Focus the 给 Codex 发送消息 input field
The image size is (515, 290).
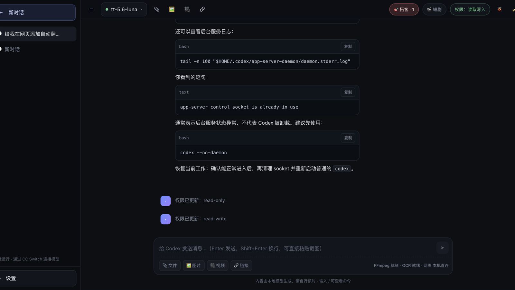296,248
